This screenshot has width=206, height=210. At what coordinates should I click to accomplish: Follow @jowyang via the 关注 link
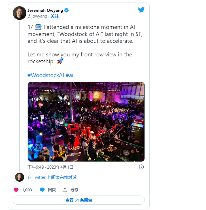pyautogui.click(x=55, y=16)
